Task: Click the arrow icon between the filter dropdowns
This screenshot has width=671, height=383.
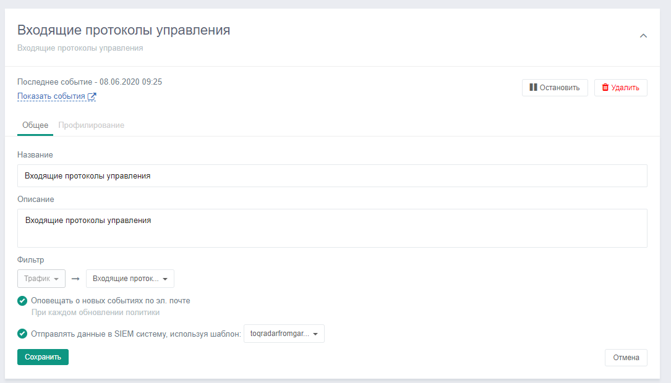Action: coord(75,279)
